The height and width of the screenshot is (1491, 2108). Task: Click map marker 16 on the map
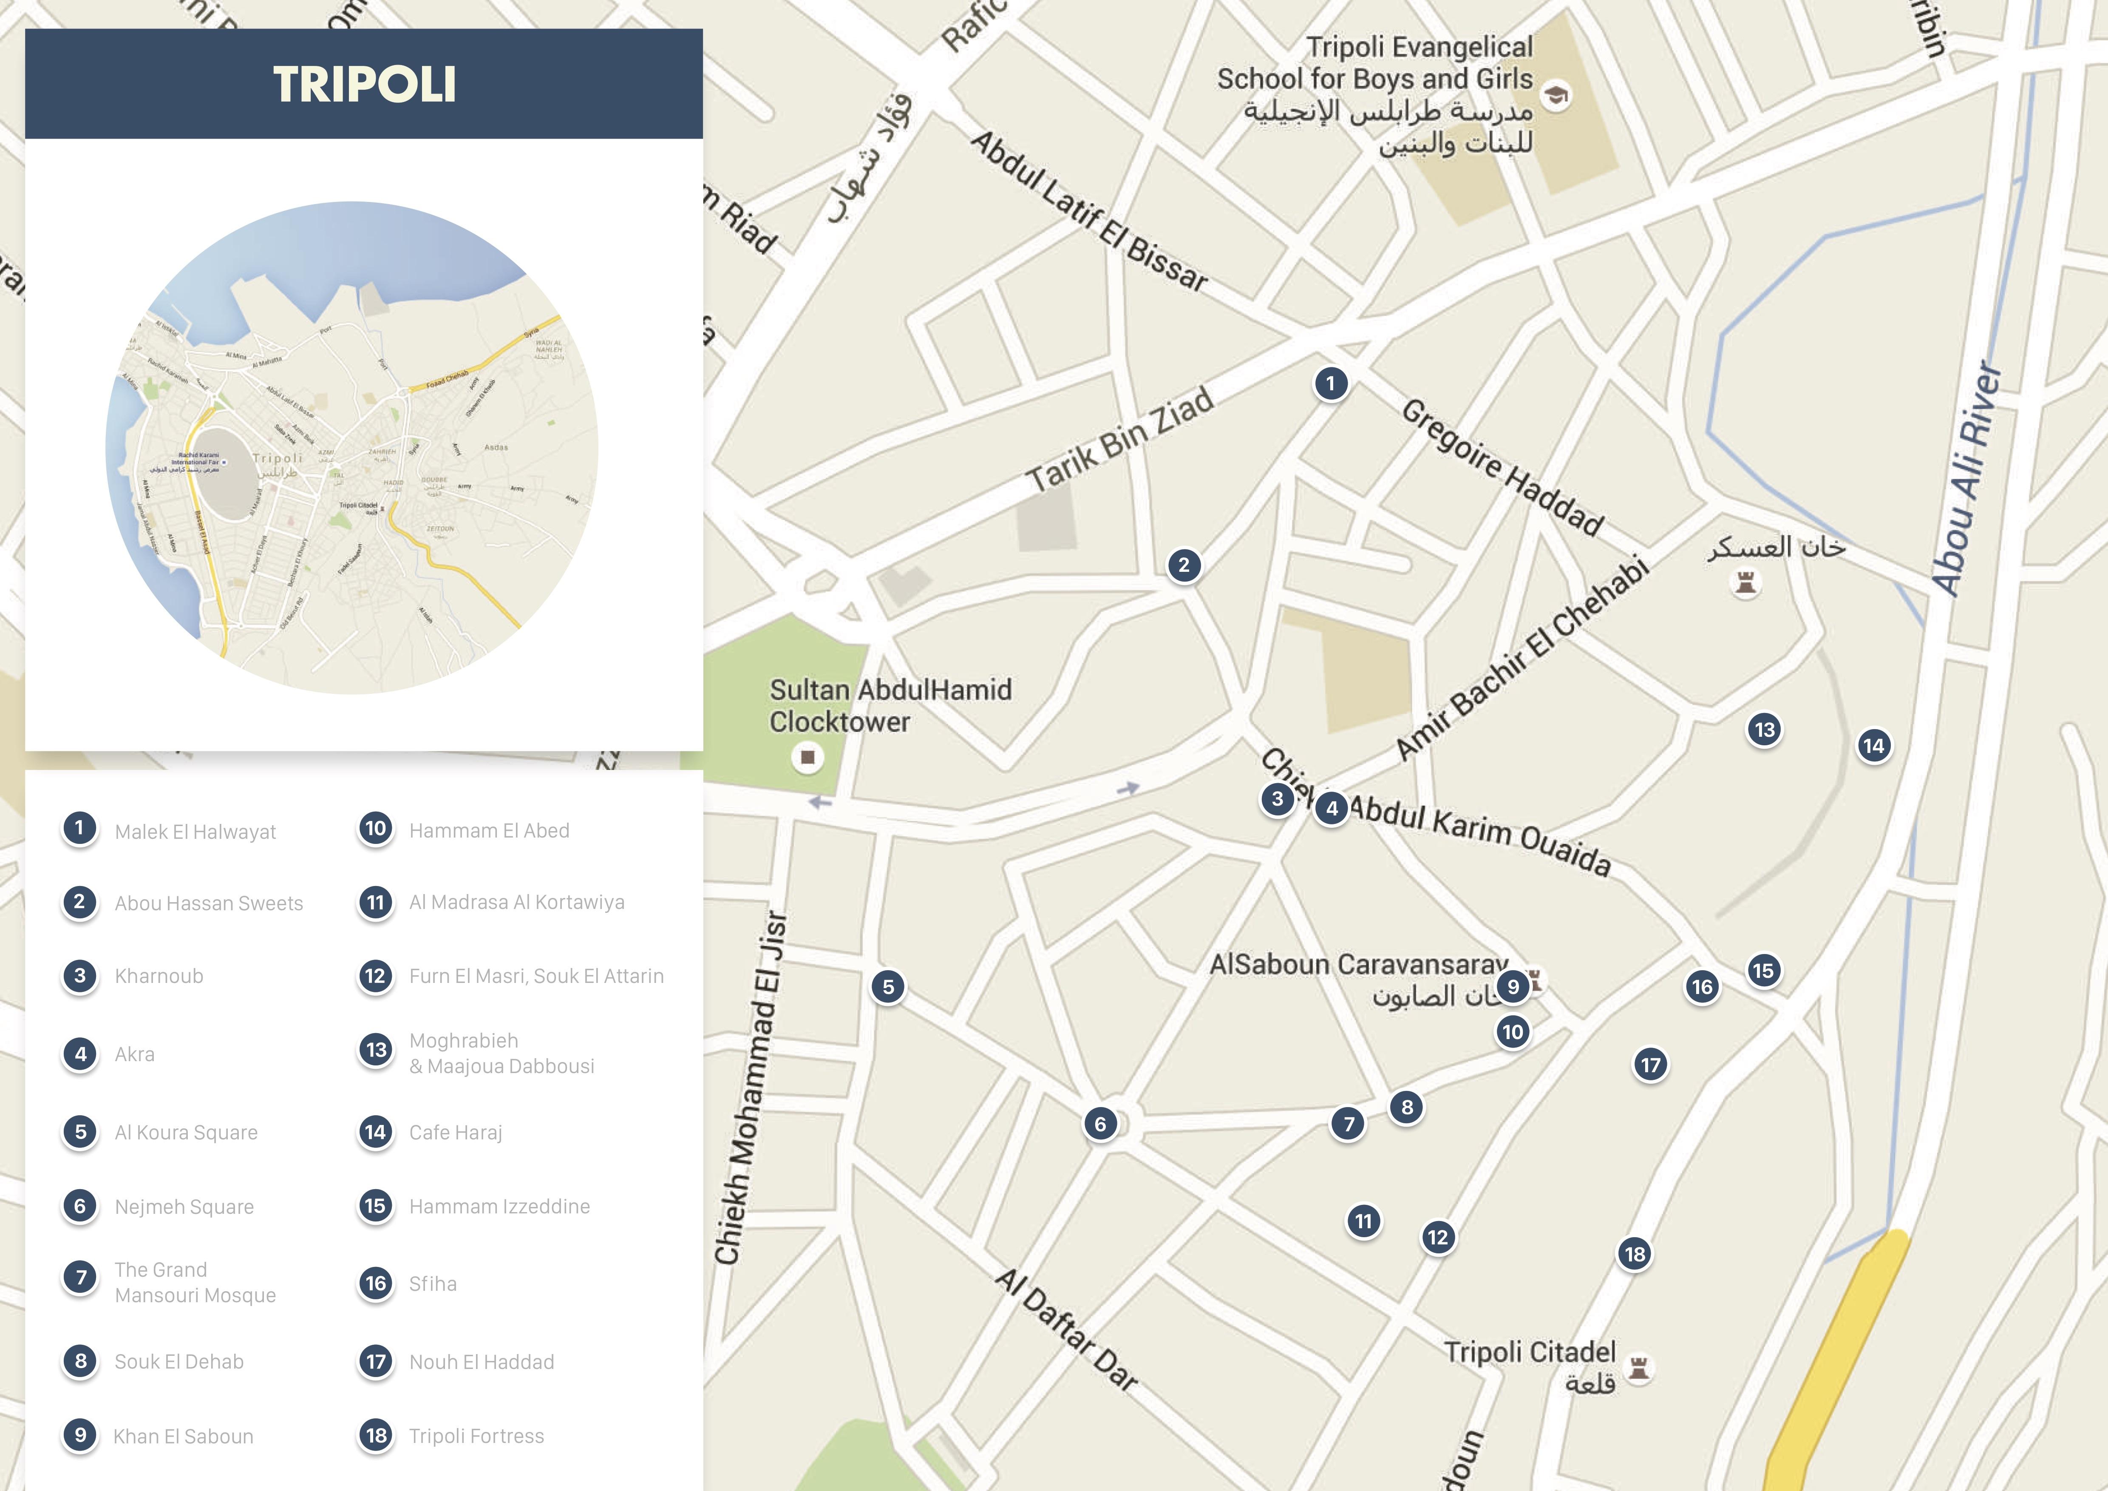[x=1701, y=987]
